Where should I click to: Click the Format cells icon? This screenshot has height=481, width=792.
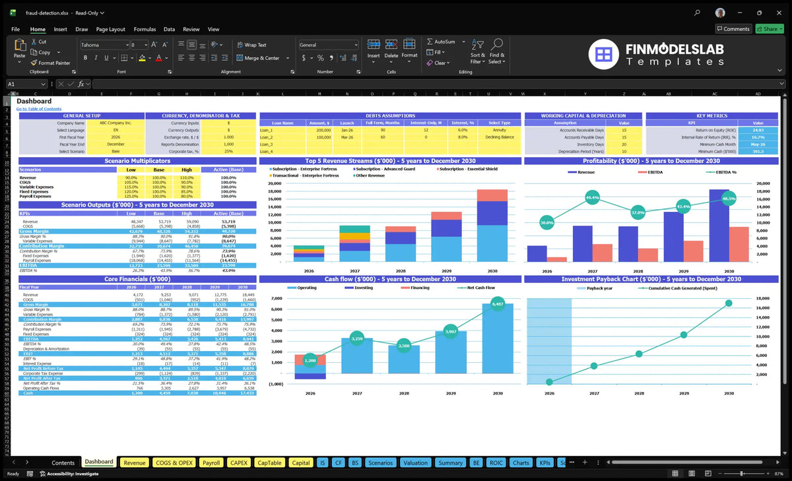coord(409,44)
